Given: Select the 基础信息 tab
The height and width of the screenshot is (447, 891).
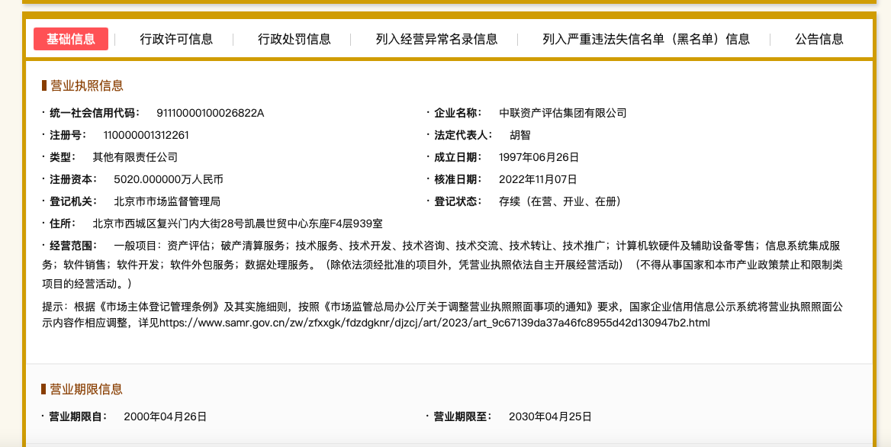Looking at the screenshot, I should coord(71,39).
